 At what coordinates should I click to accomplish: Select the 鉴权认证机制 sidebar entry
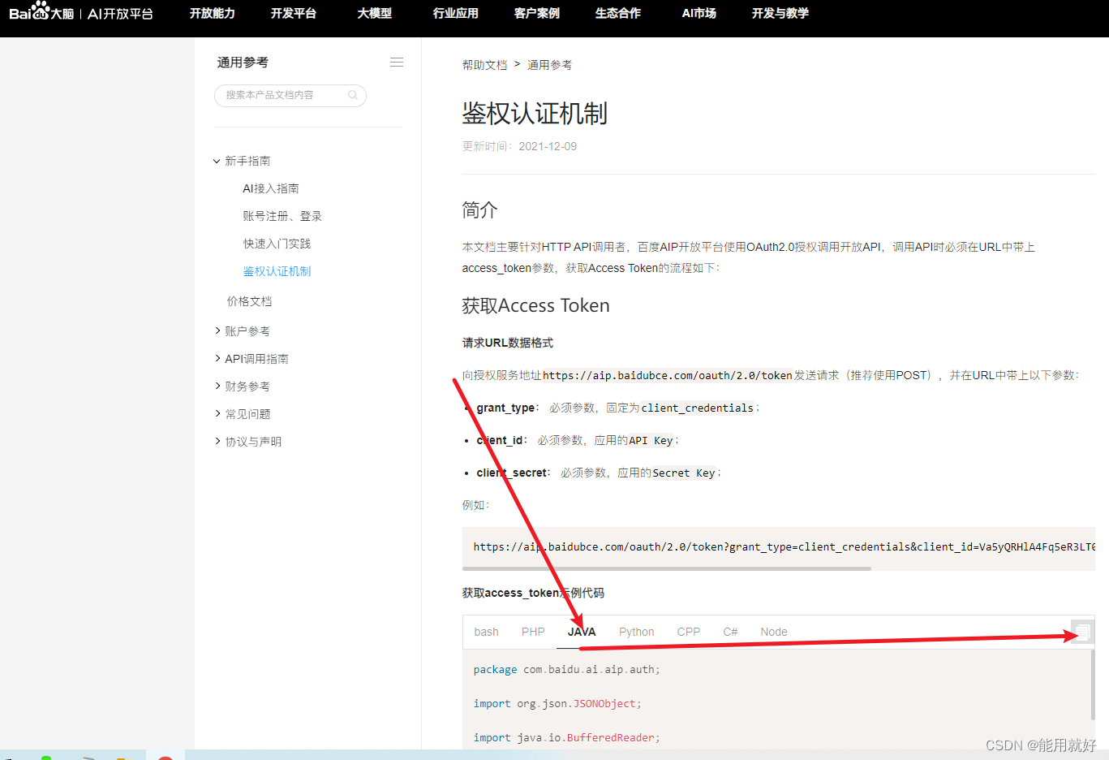(277, 271)
